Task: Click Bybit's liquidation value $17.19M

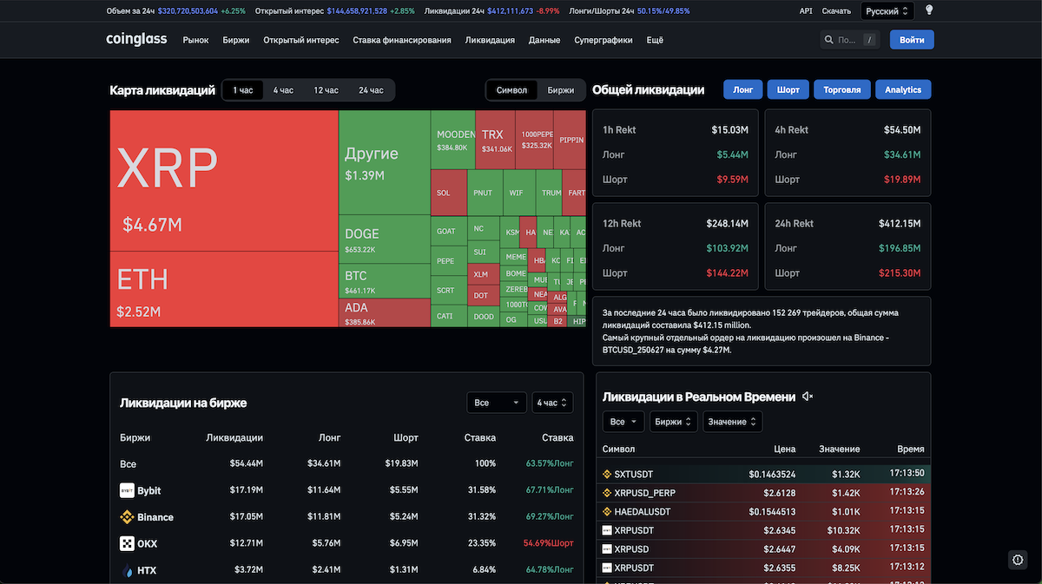Action: [x=247, y=490]
